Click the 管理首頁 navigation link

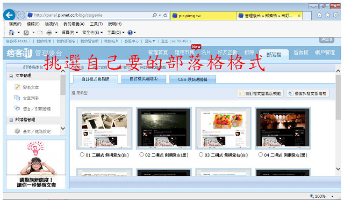click(x=158, y=53)
